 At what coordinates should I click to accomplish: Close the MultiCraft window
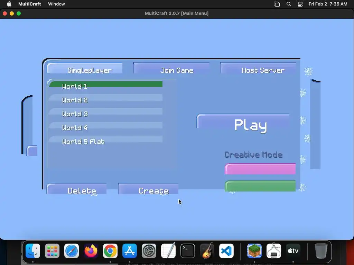pyautogui.click(x=5, y=13)
